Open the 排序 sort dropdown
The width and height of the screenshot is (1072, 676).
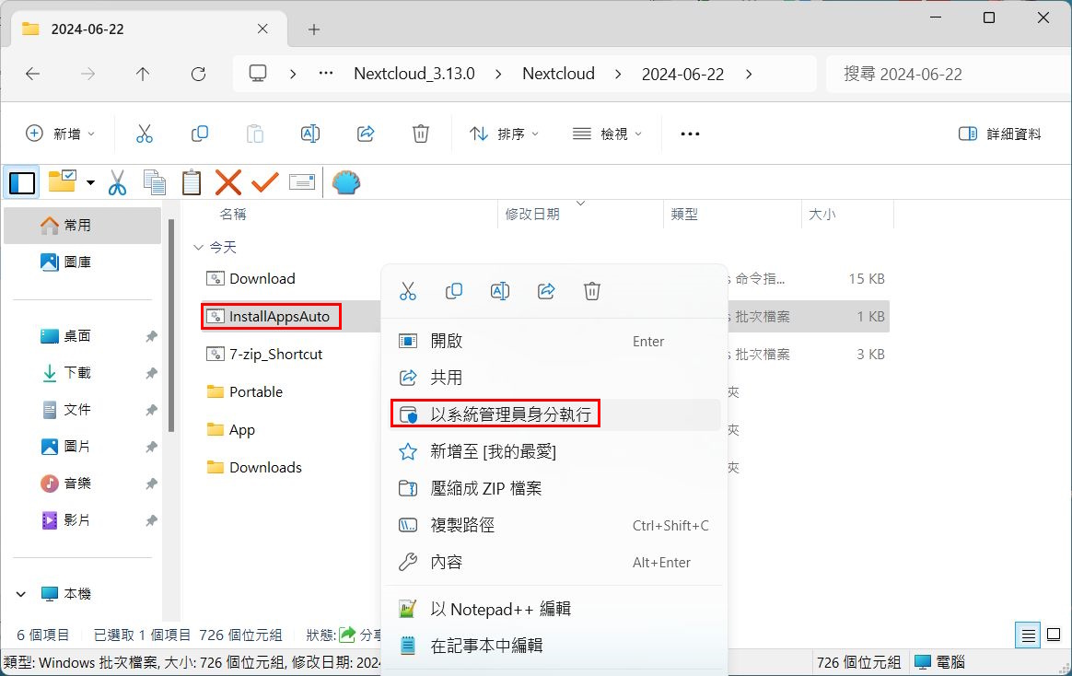504,134
